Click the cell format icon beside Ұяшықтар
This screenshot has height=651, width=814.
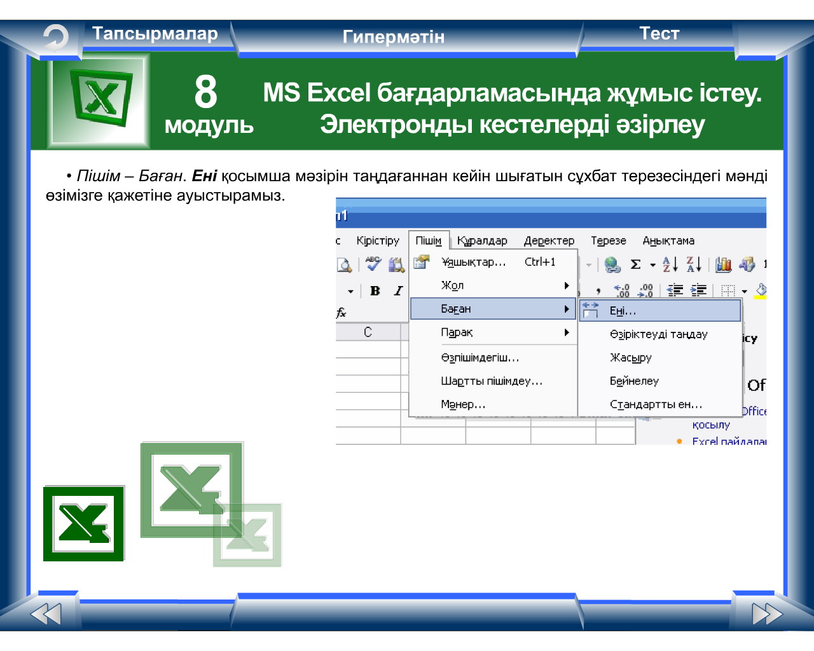coord(421,262)
